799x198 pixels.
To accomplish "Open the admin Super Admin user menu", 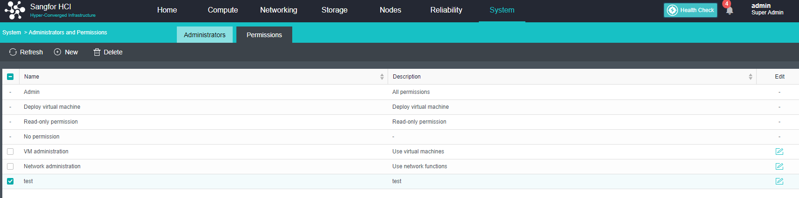I will (767, 9).
